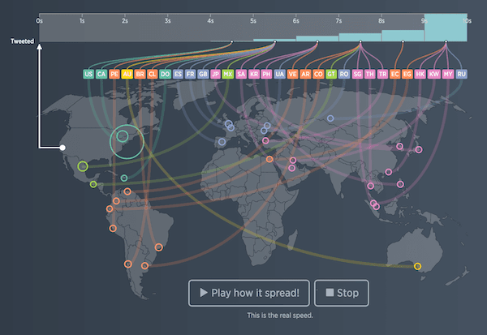Screen dimensions: 487x335
Task: Click the CA country tag
Action: [x=101, y=74]
